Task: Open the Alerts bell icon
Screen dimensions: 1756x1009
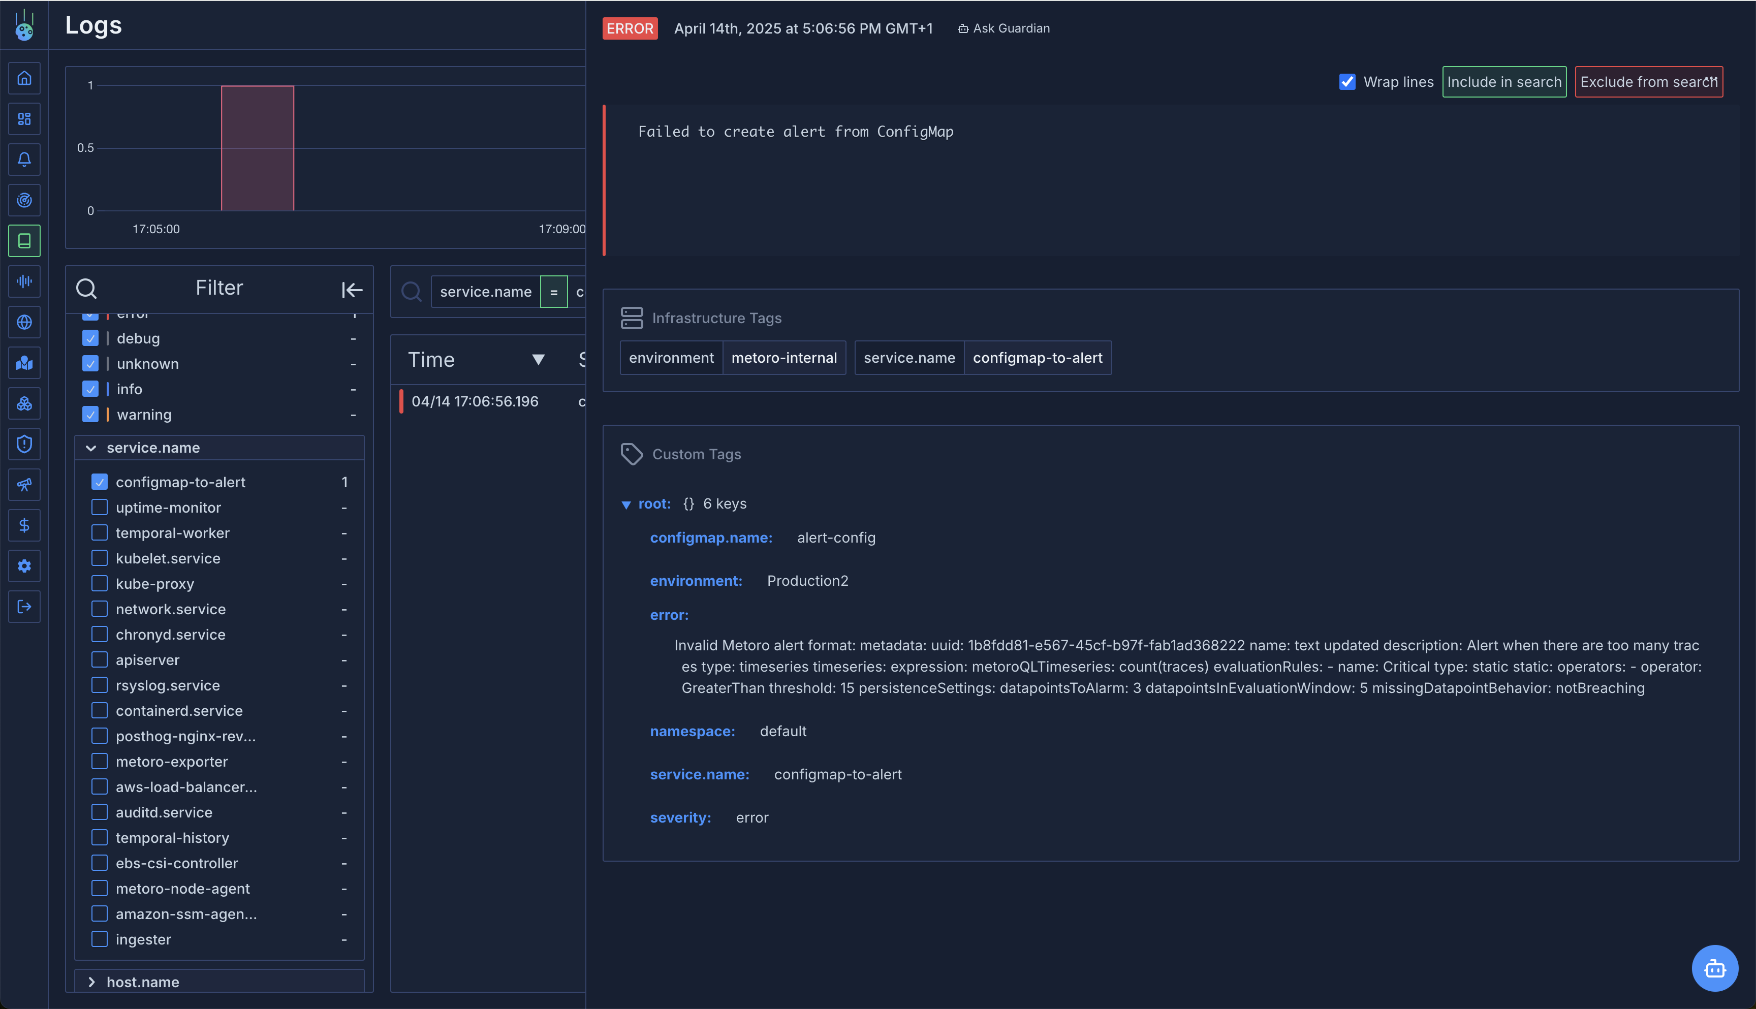Action: pyautogui.click(x=24, y=160)
